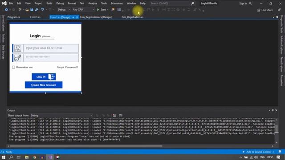Click the Live Share button

(x=265, y=10)
